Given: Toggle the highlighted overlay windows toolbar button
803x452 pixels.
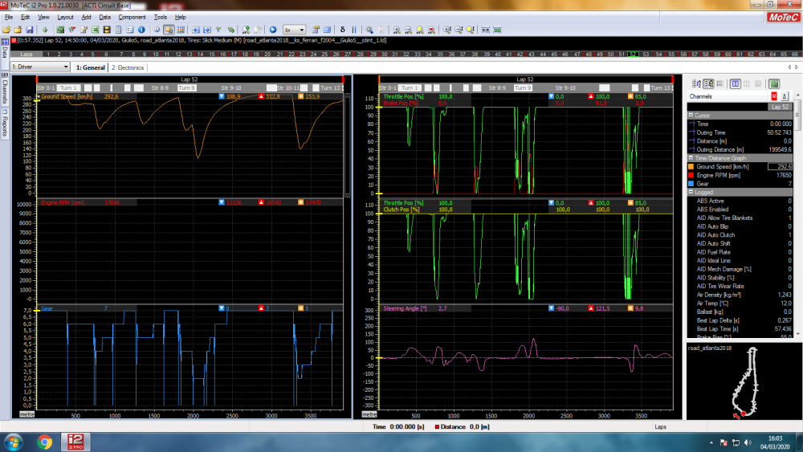Looking at the screenshot, I should click(169, 30).
